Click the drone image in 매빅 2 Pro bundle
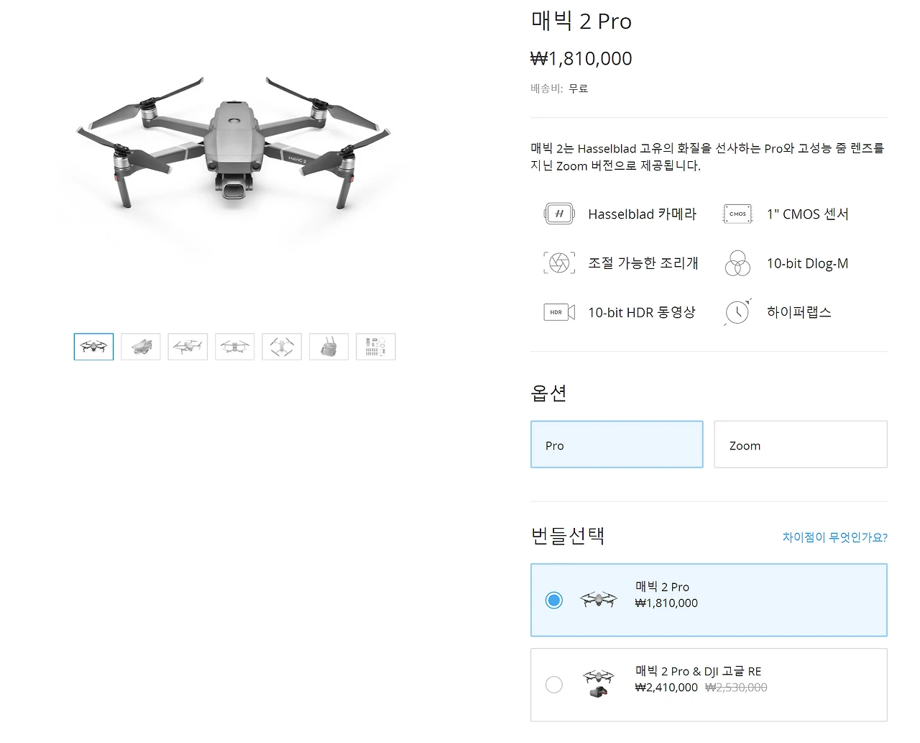This screenshot has width=920, height=743. (598, 600)
